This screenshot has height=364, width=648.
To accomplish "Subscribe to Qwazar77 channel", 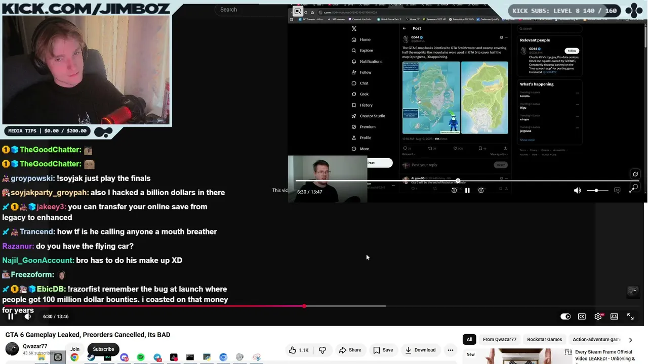I will (103, 349).
